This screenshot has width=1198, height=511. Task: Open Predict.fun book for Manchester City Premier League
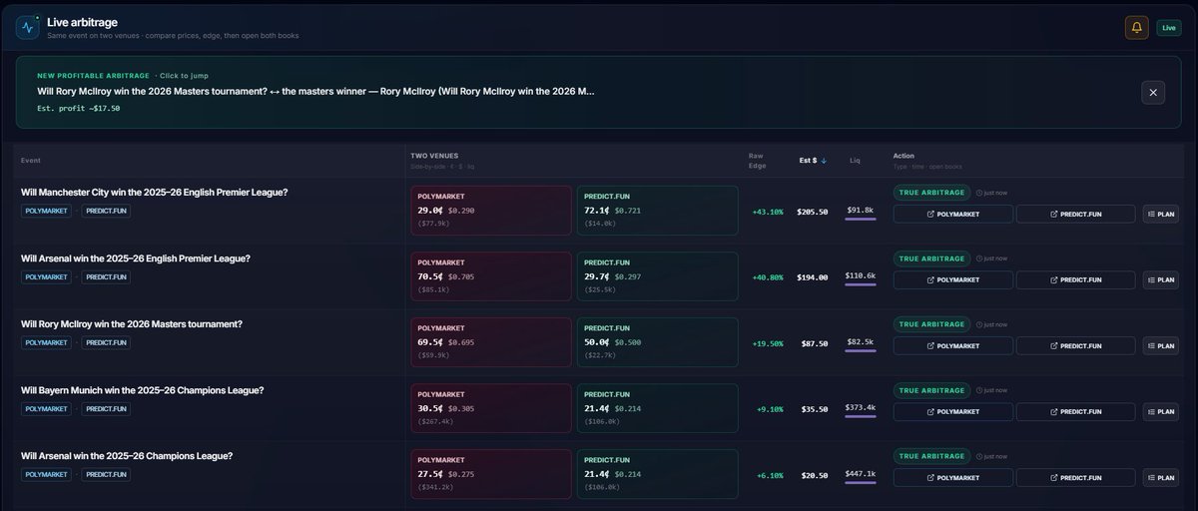point(1075,214)
